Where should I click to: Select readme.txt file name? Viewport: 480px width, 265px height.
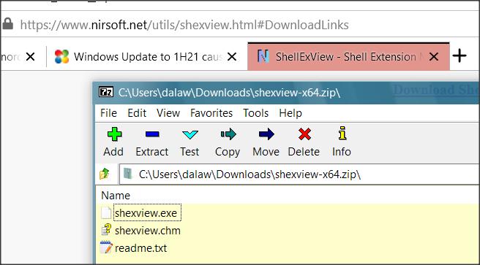point(140,247)
